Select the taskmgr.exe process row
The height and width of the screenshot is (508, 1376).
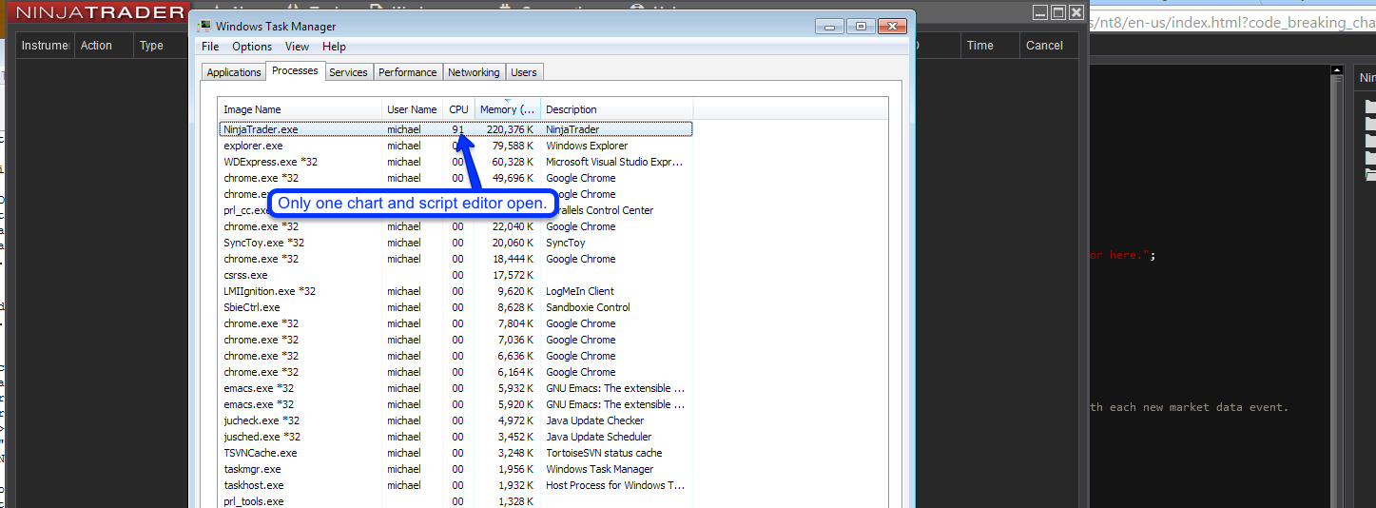[x=455, y=469]
